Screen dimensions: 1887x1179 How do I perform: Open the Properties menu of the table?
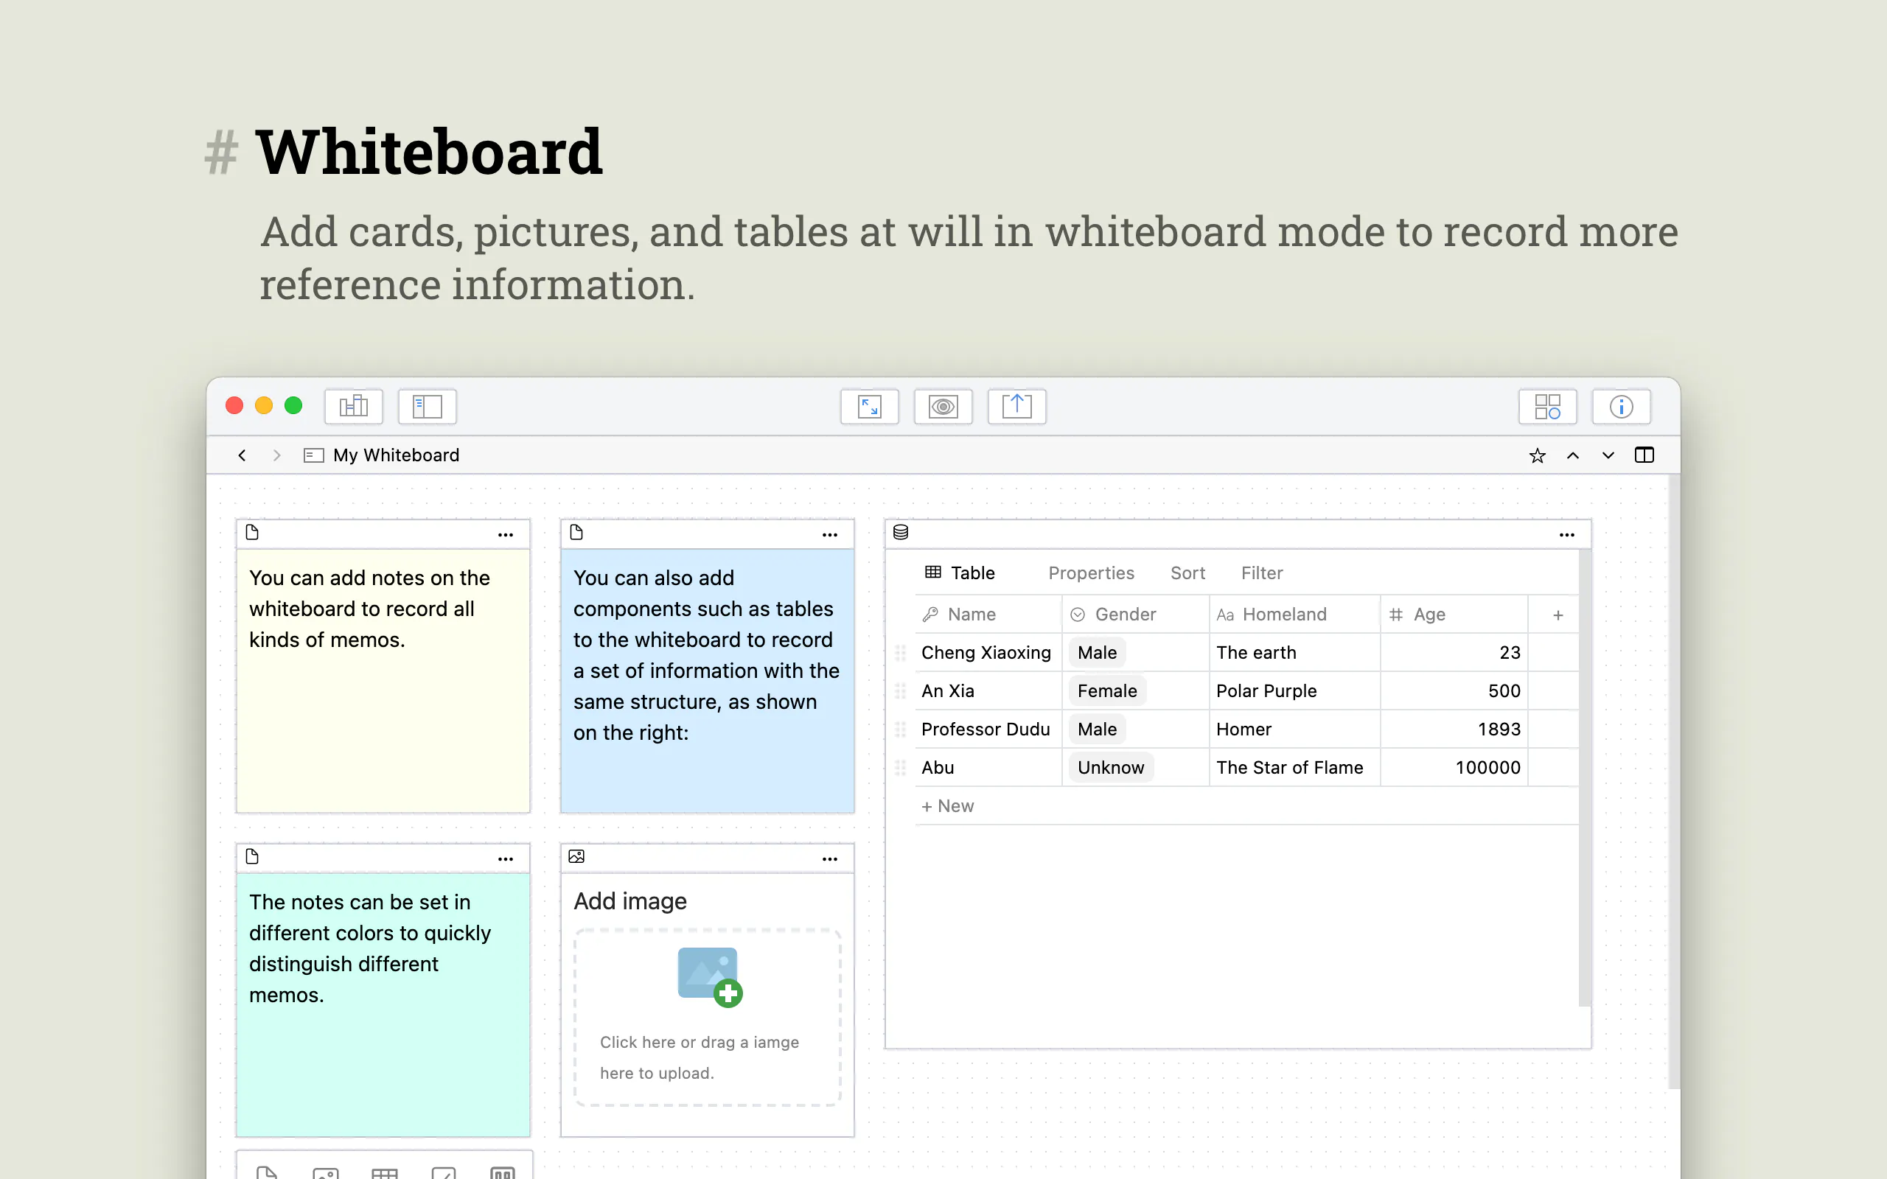click(x=1091, y=573)
